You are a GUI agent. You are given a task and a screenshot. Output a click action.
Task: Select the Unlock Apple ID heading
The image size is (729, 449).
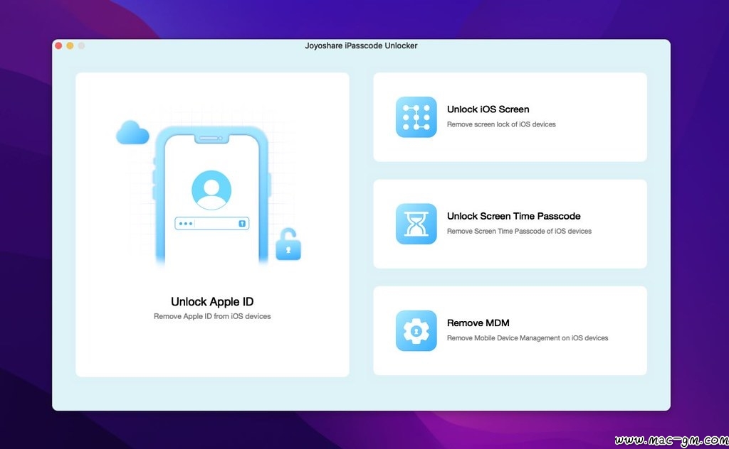(212, 301)
